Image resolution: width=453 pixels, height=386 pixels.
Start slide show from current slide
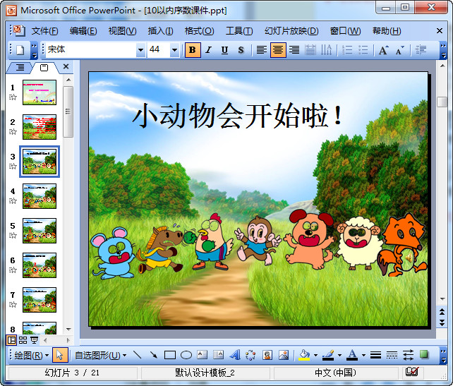click(34, 340)
